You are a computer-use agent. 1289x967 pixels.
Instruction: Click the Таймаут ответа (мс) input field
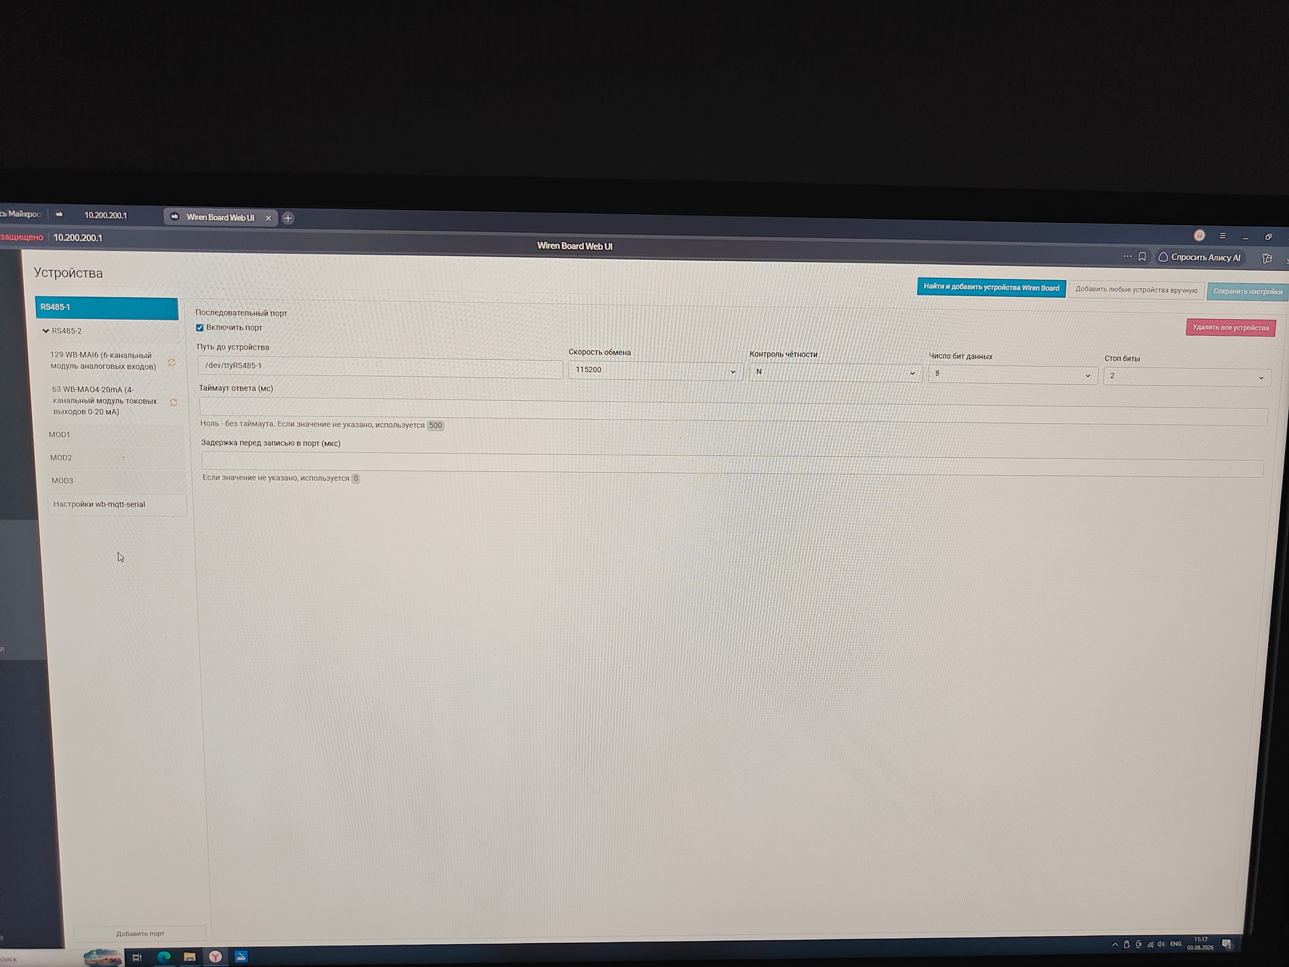tap(733, 411)
